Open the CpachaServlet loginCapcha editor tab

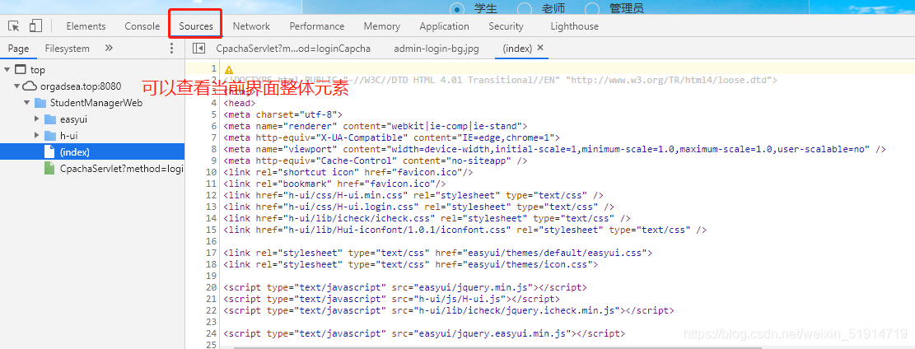tap(293, 49)
